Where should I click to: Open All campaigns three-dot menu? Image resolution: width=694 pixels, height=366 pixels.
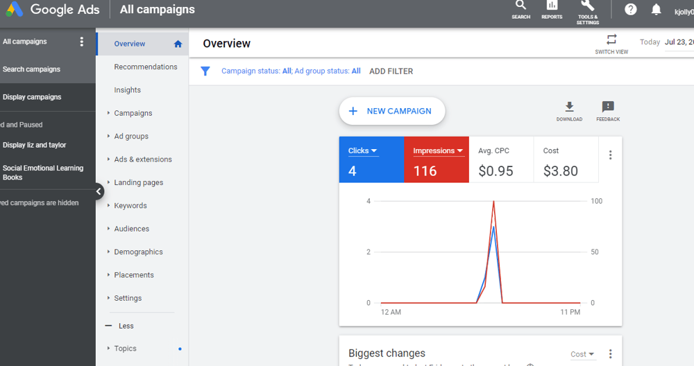coord(81,42)
